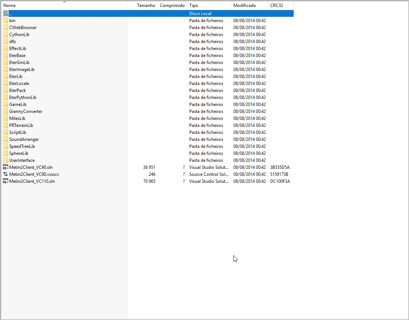The image size is (409, 320).
Task: Sort by the CRC32 column header
Action: point(281,6)
